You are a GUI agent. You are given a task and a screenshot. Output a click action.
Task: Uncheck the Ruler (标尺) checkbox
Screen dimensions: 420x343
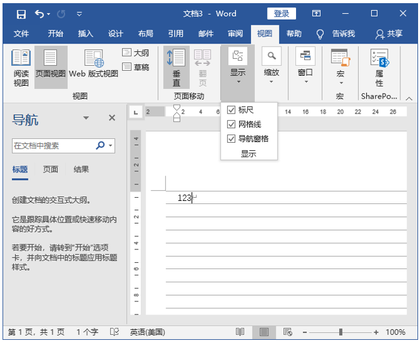coord(232,110)
